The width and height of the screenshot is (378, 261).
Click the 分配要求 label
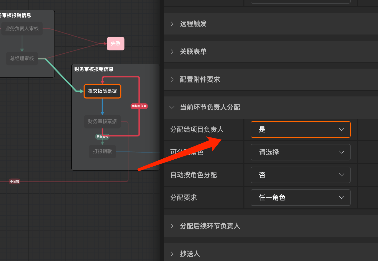click(x=184, y=198)
